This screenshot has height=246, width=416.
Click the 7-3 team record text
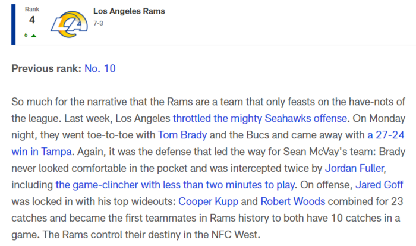98,23
